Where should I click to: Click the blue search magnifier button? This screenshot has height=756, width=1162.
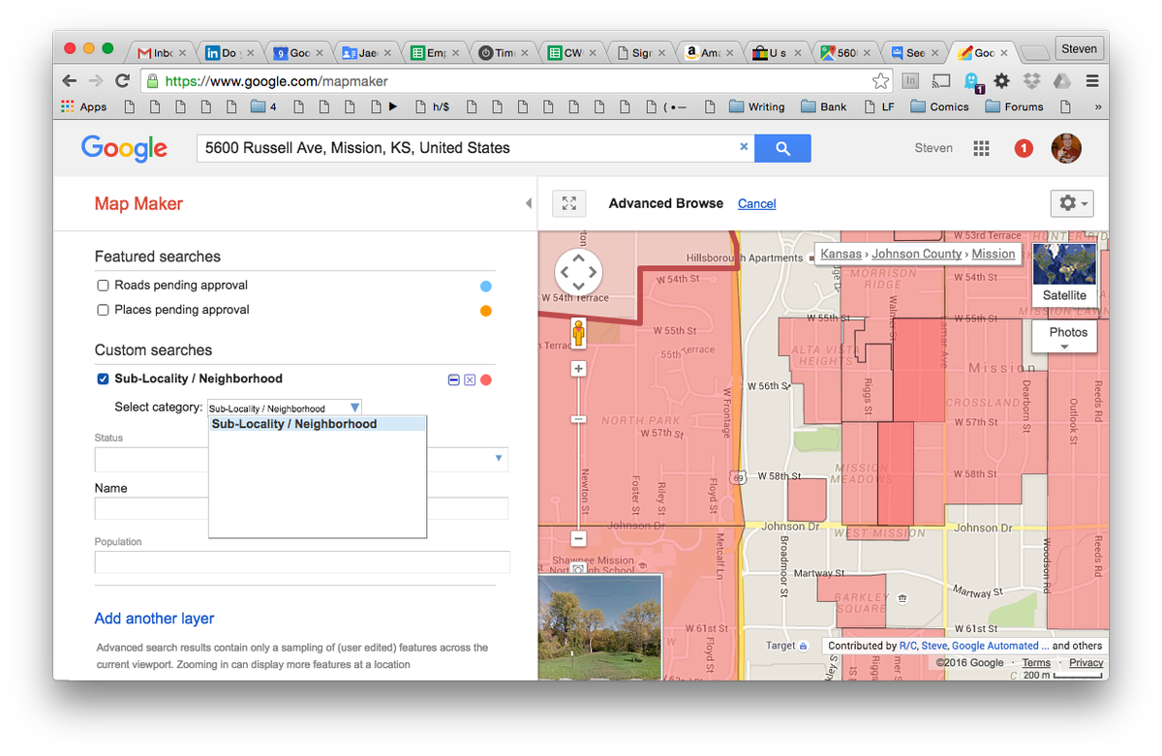[x=782, y=148]
